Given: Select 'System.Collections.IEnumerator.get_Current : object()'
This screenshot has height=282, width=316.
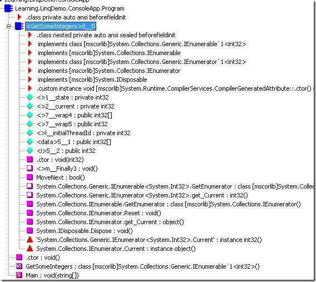Looking at the screenshot, I should tap(110, 222).
